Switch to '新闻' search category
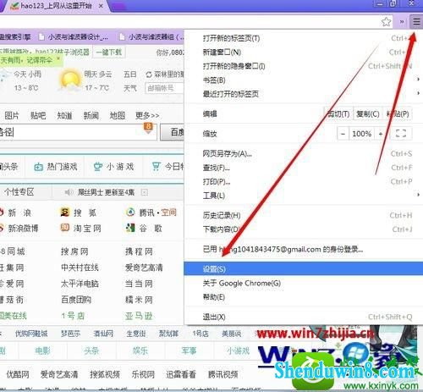This screenshot has width=423, height=392. [x=91, y=115]
